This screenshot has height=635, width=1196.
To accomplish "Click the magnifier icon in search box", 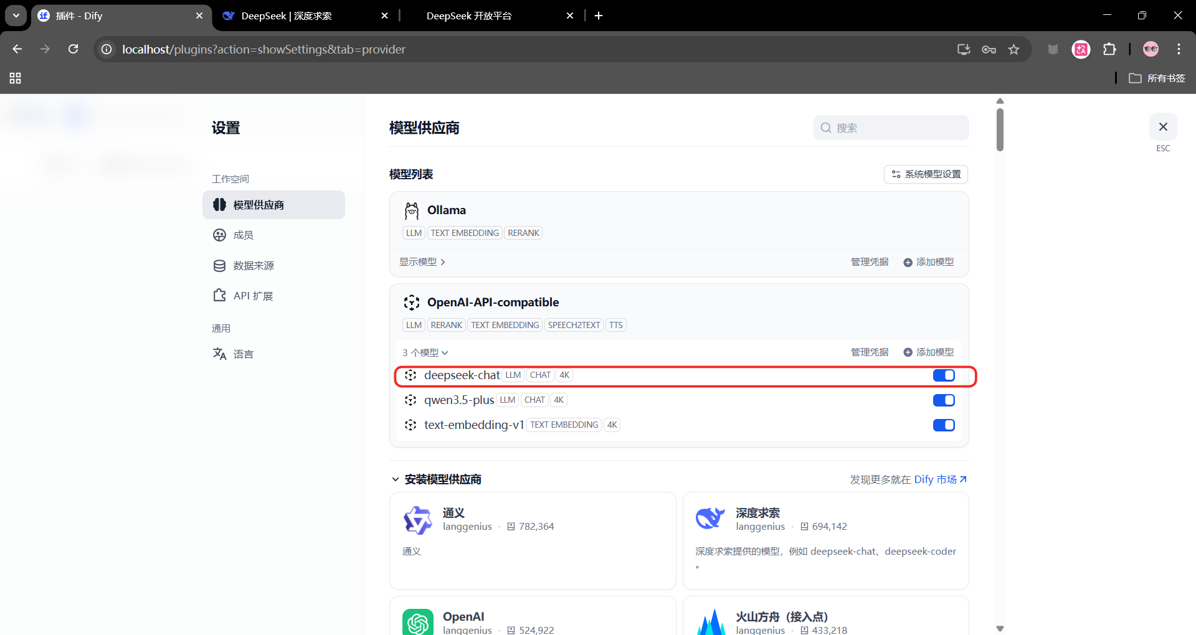I will point(826,128).
